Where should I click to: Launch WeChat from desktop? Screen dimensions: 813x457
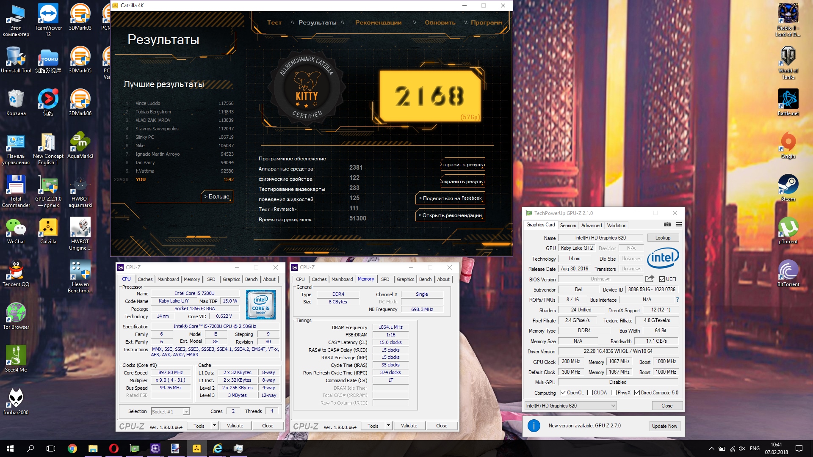click(16, 231)
